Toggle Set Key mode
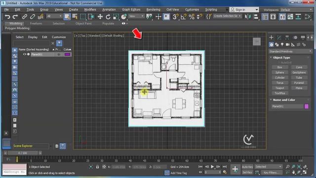Image resolution: width=316 pixels, height=178 pixels. coord(247,173)
